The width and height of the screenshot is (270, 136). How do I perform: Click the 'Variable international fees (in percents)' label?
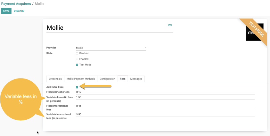coord(59,116)
